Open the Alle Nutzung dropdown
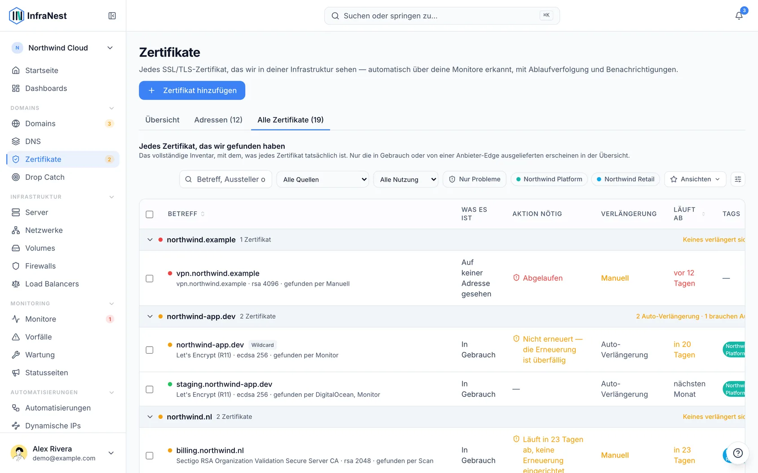758x473 pixels. [406, 179]
